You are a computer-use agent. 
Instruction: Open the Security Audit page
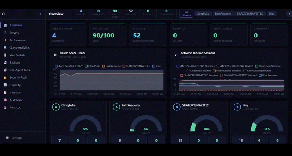[x=18, y=77]
